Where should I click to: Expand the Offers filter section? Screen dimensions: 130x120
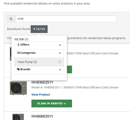click(x=39, y=46)
